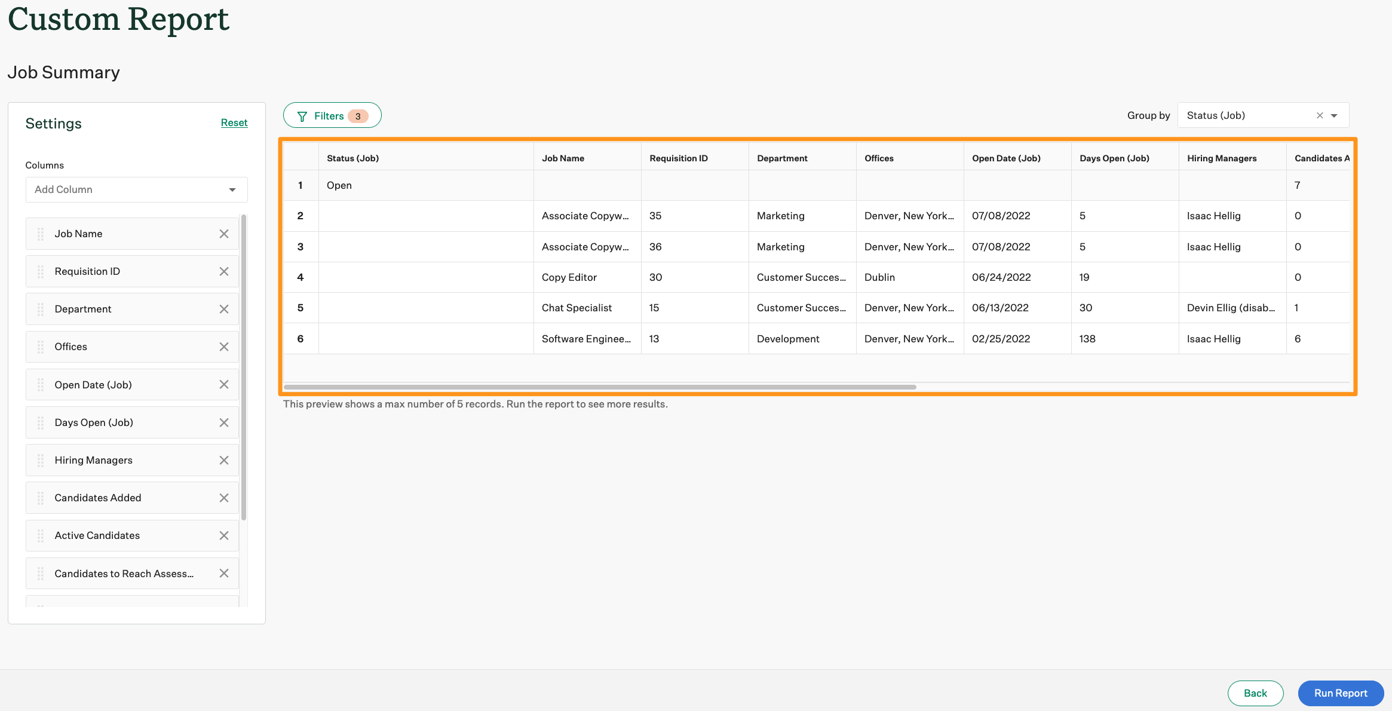1392x711 pixels.
Task: Click the horizontal scrollbar under preview table
Action: [x=600, y=387]
